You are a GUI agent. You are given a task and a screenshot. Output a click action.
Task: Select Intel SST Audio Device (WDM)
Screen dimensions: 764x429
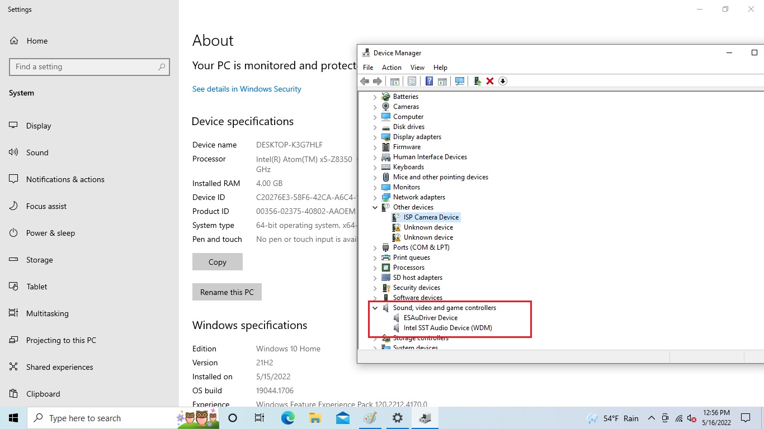pyautogui.click(x=448, y=328)
